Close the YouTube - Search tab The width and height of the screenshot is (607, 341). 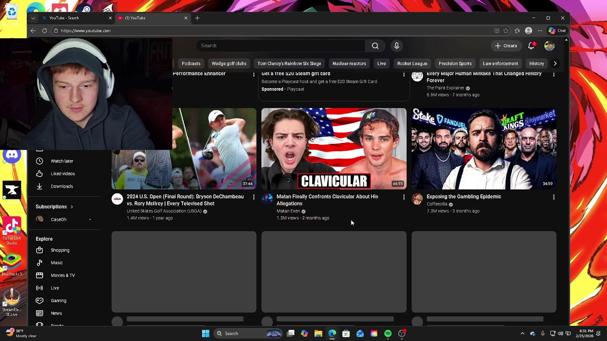(x=110, y=18)
